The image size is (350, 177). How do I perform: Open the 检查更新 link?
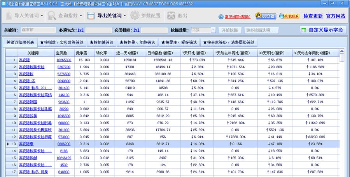313,16
